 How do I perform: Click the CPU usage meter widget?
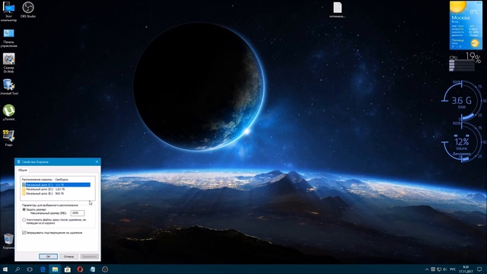click(x=465, y=62)
